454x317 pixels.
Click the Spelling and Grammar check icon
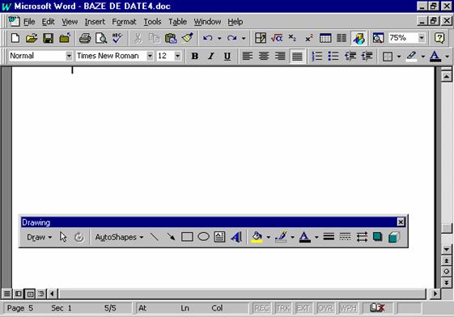tap(117, 38)
